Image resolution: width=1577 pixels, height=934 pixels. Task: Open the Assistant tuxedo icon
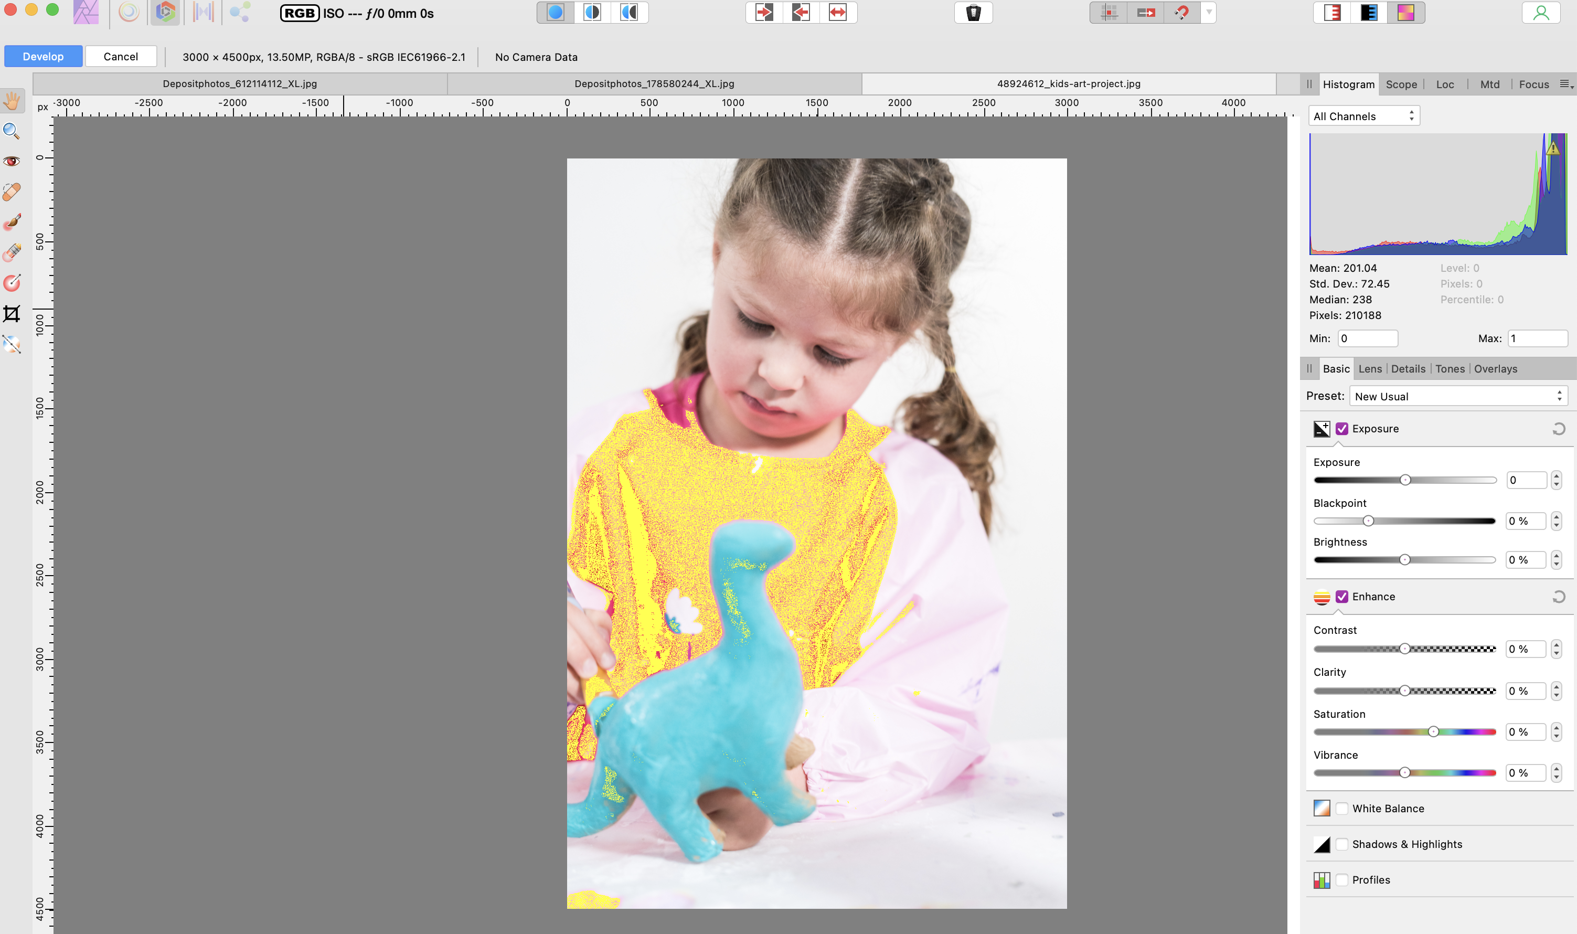pyautogui.click(x=973, y=13)
